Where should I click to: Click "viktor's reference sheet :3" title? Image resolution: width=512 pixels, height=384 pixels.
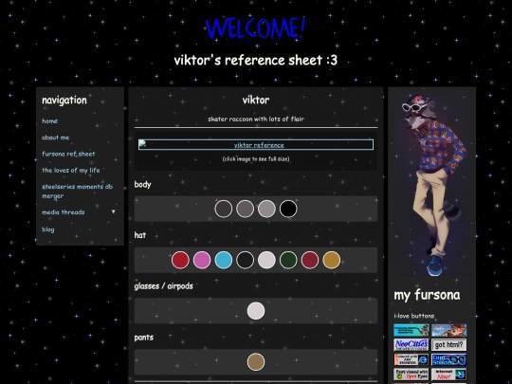[x=256, y=60]
